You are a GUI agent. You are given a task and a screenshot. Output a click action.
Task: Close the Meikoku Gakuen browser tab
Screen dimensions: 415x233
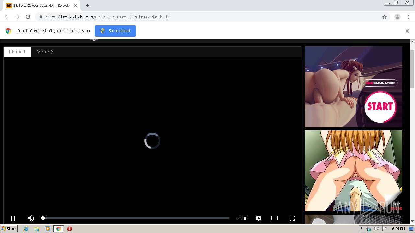76,6
